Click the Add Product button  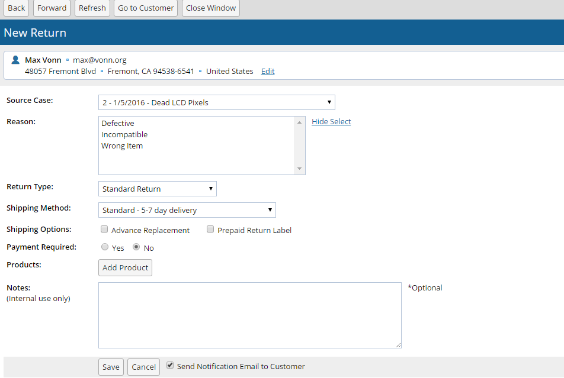click(x=125, y=268)
